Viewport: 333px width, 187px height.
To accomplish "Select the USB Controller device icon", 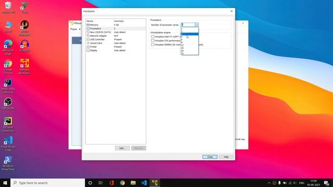I will point(88,39).
